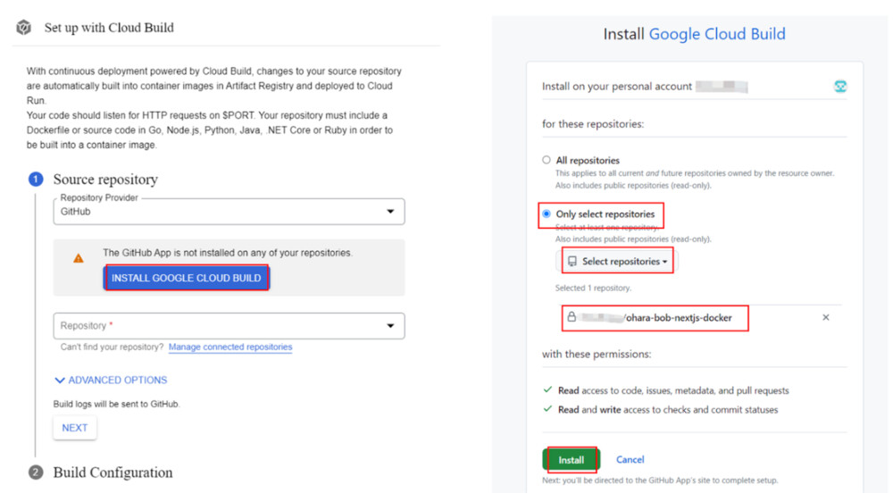The image size is (893, 502).
Task: Expand the Advanced Options section
Action: 111,381
